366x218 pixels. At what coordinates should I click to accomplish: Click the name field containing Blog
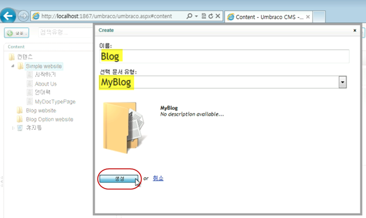click(224, 56)
